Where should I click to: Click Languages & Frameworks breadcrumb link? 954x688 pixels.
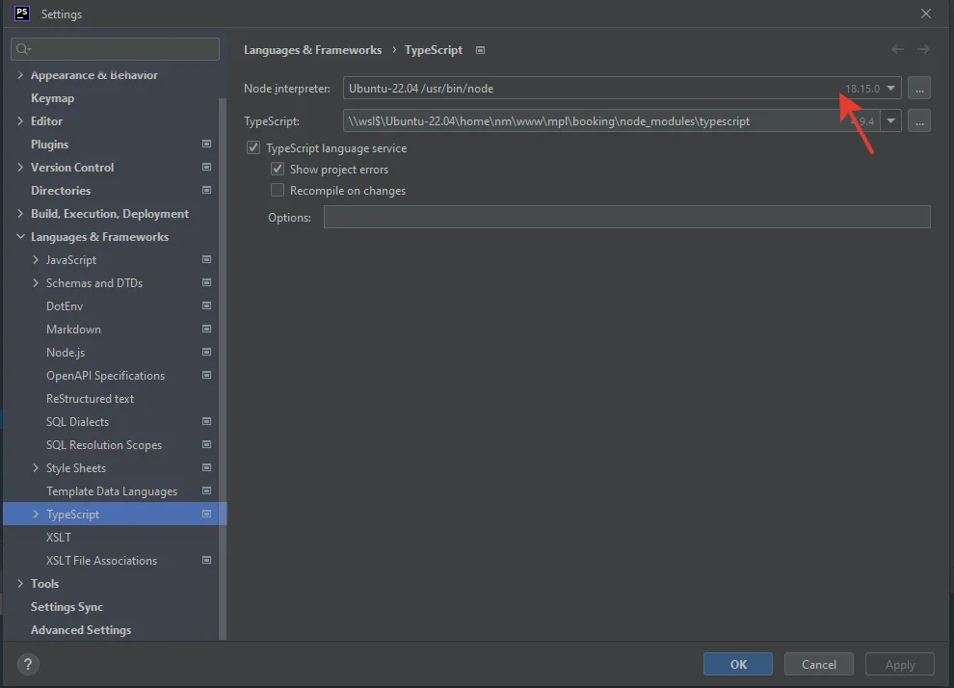coord(313,50)
